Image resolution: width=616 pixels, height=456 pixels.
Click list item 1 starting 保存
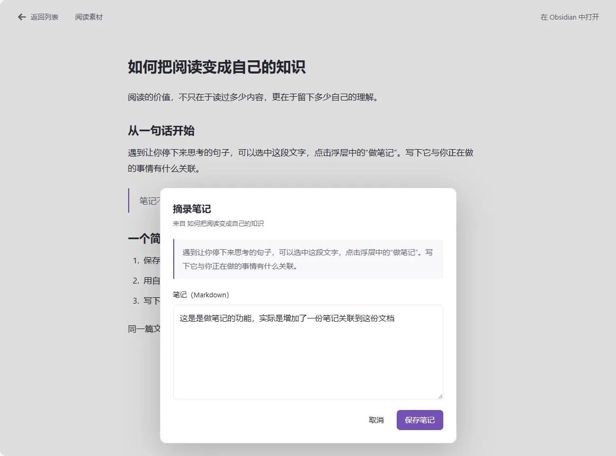[x=146, y=260]
